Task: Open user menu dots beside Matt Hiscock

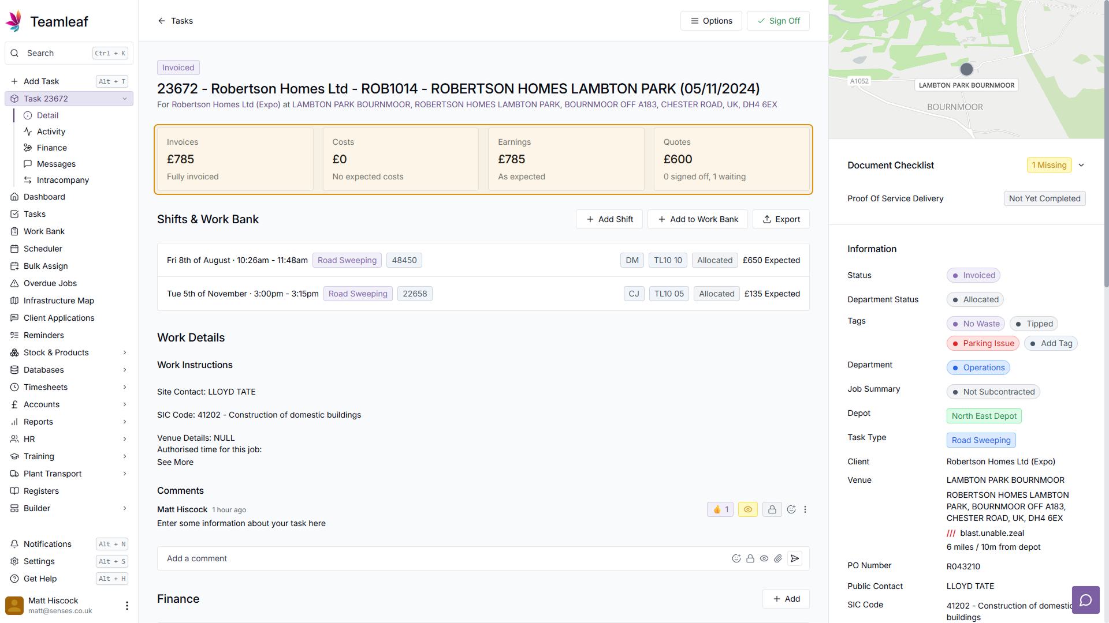Action: coord(127,605)
